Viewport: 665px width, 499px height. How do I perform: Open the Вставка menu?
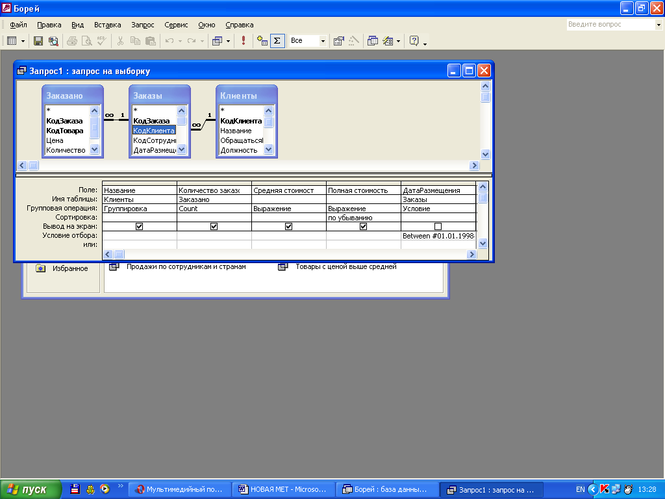click(107, 25)
